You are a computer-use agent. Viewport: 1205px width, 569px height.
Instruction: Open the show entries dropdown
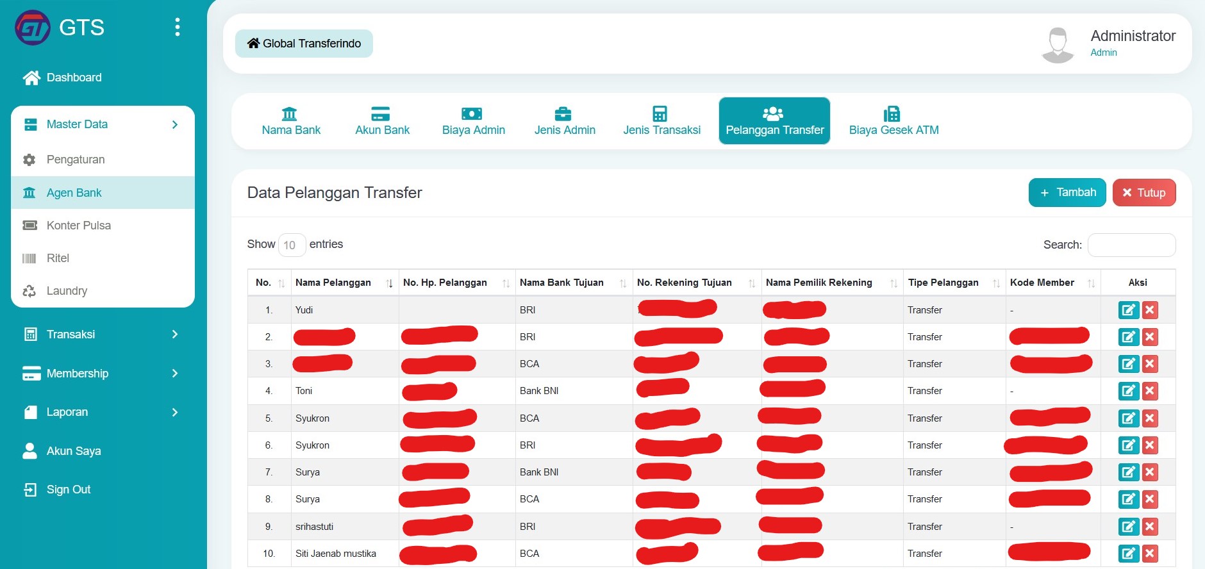click(x=292, y=245)
